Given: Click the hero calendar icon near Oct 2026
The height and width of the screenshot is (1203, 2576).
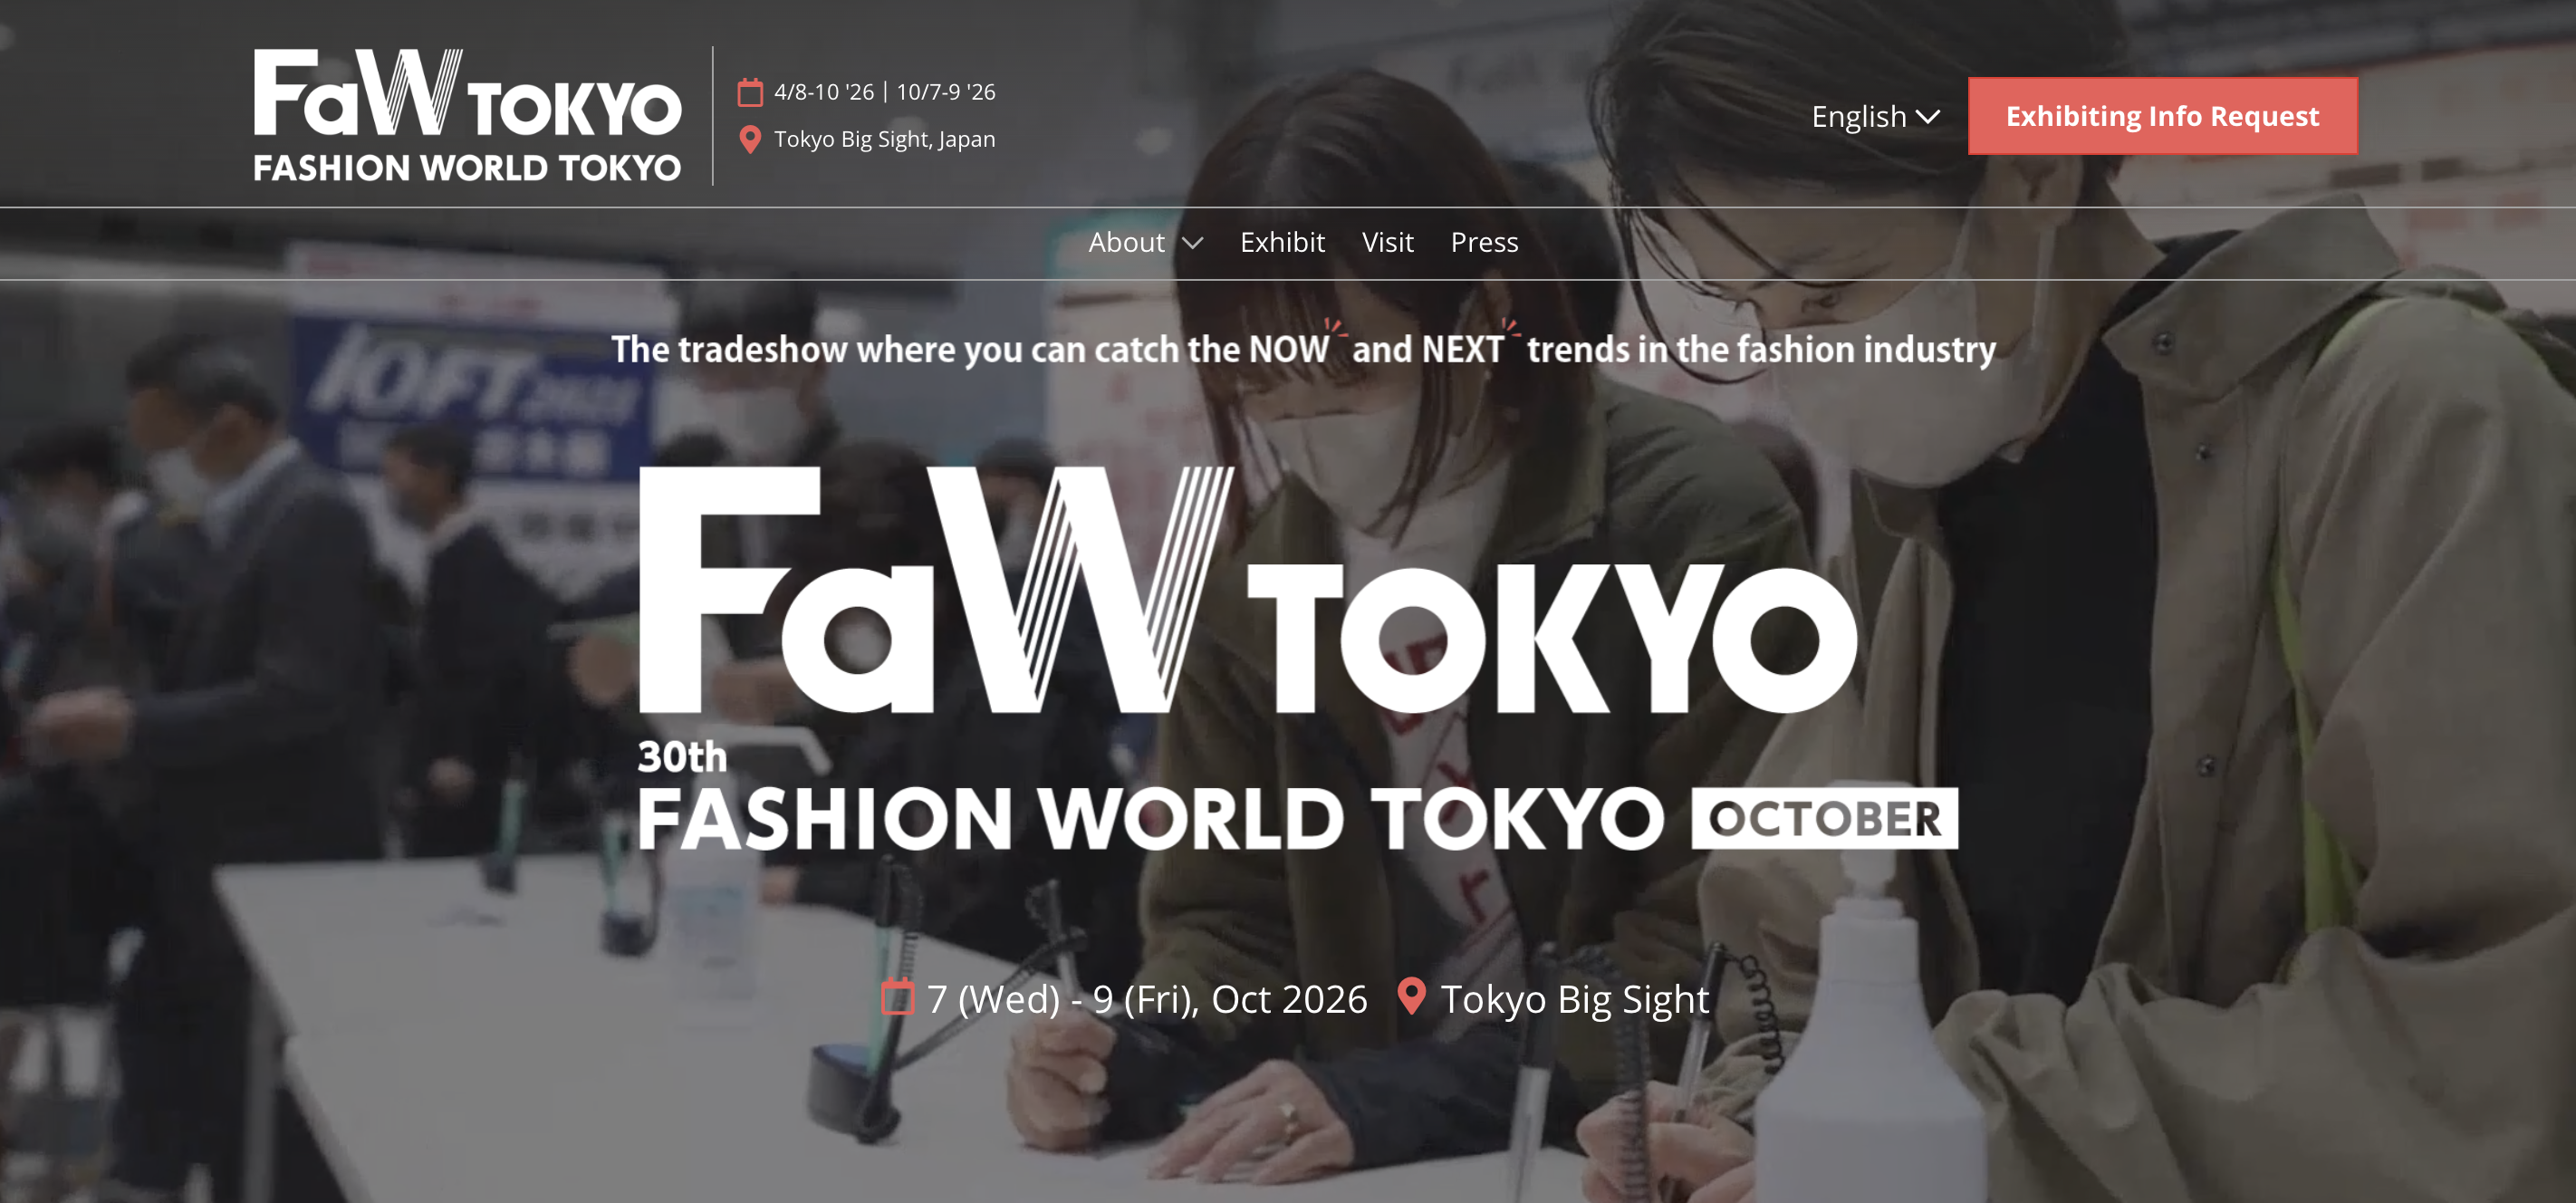Looking at the screenshot, I should pyautogui.click(x=897, y=997).
